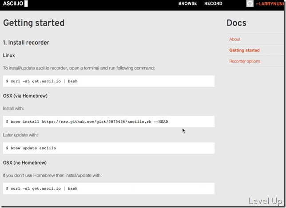Screen dimensions: 286x208
Task: Click the user avatar icon
Action: click(x=250, y=4)
